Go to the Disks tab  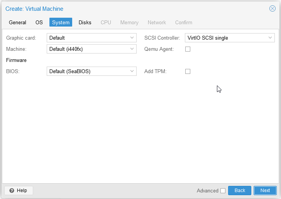(85, 22)
